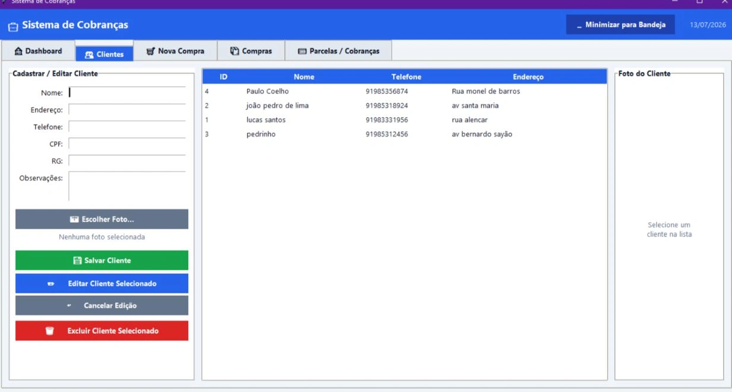Select client row Paulo Coelho
Screen dimensions: 732x392
coord(404,91)
